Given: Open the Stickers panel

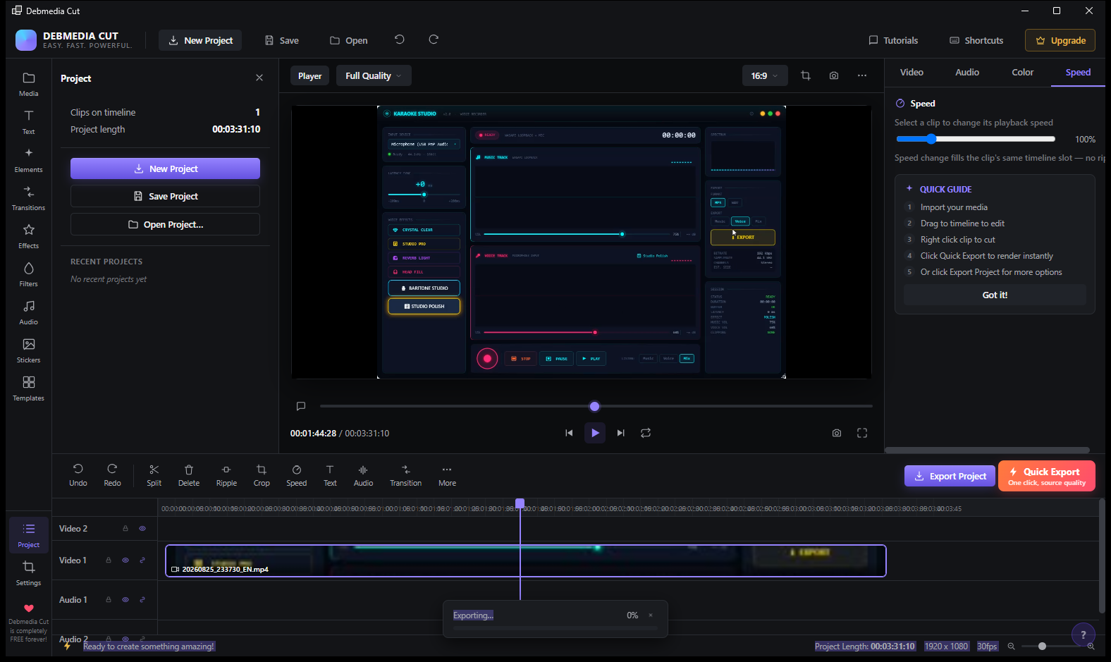Looking at the screenshot, I should pyautogui.click(x=28, y=350).
